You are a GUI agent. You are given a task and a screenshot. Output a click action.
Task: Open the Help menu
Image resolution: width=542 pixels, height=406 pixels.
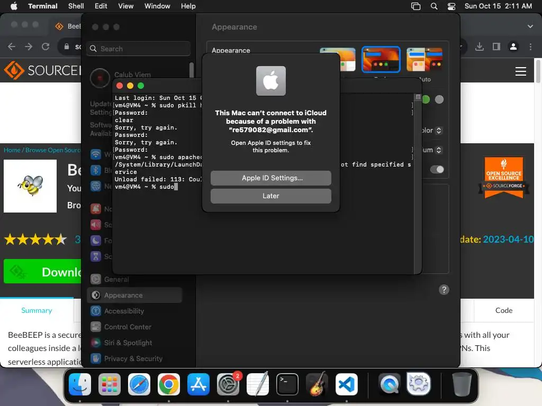(x=188, y=6)
